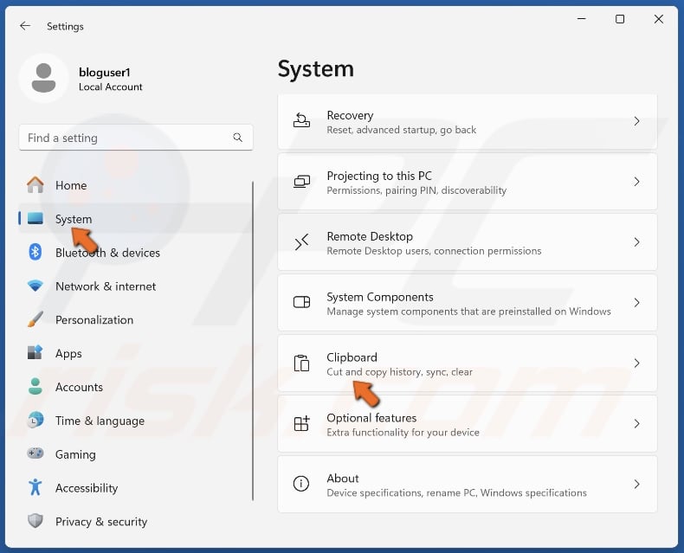Screen dimensions: 684x553
Task: Open Time & language settings
Action: [x=134, y=421]
